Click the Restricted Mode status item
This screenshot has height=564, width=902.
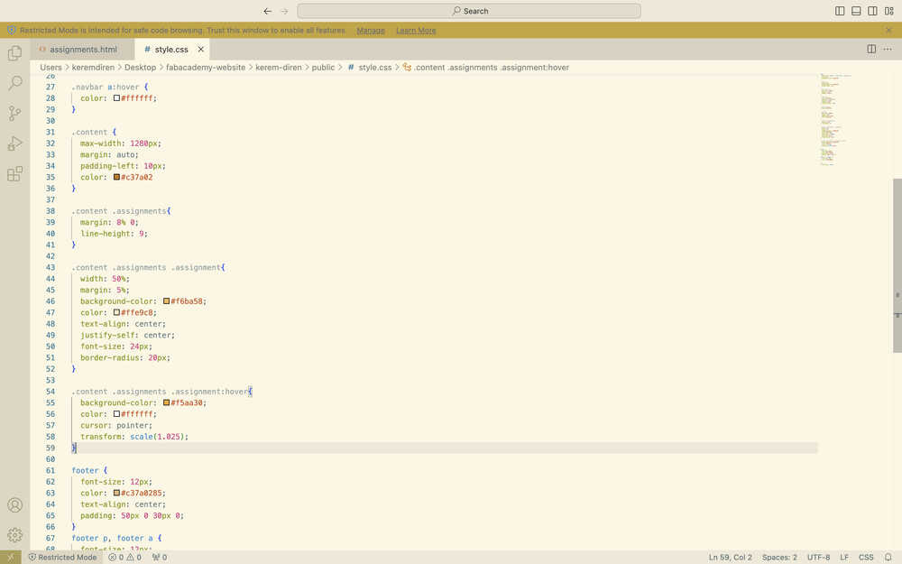click(x=63, y=557)
